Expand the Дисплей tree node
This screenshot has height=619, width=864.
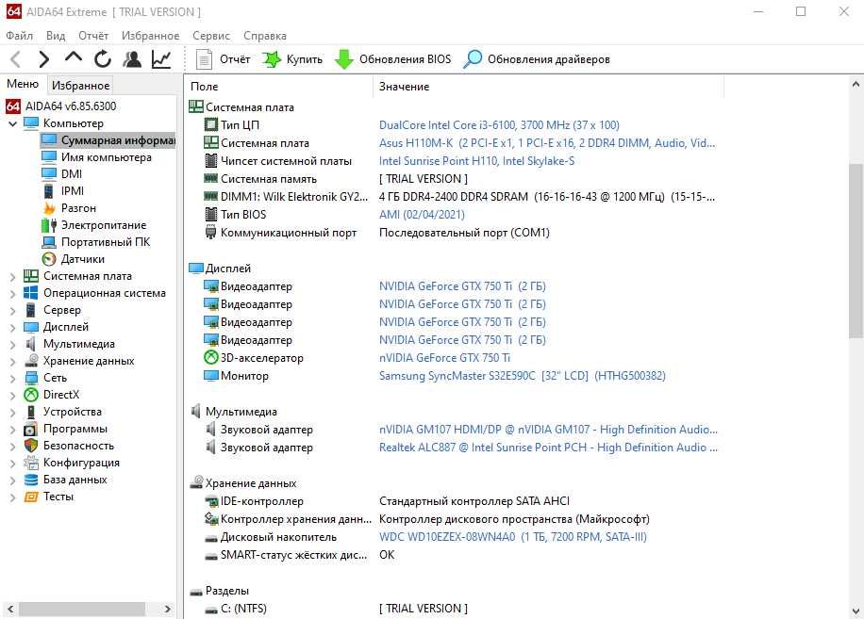pos(12,328)
